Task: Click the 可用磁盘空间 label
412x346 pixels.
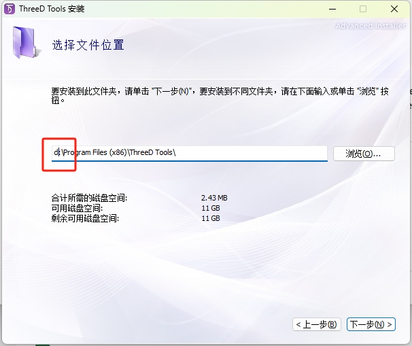Action: (x=77, y=208)
